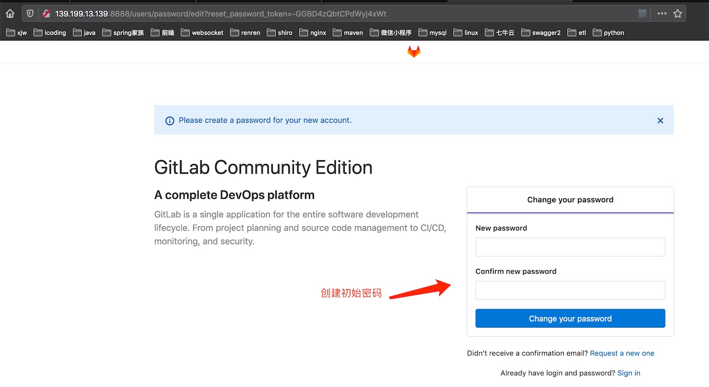Open the 前端 bookmark folder

pyautogui.click(x=163, y=33)
